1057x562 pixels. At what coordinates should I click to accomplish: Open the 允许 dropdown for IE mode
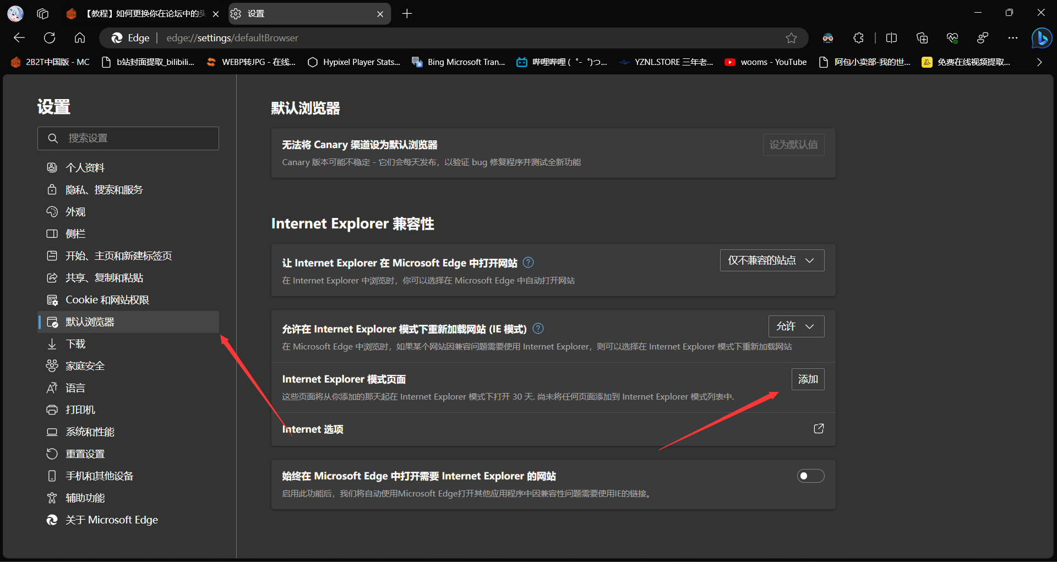(x=796, y=326)
